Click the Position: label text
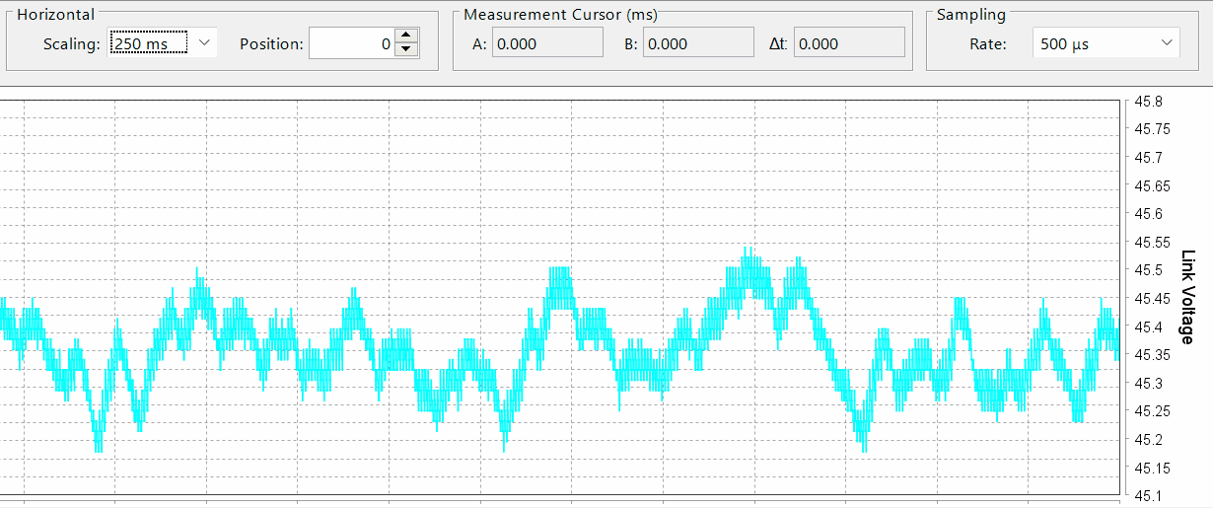Image resolution: width=1213 pixels, height=508 pixels. tap(271, 44)
